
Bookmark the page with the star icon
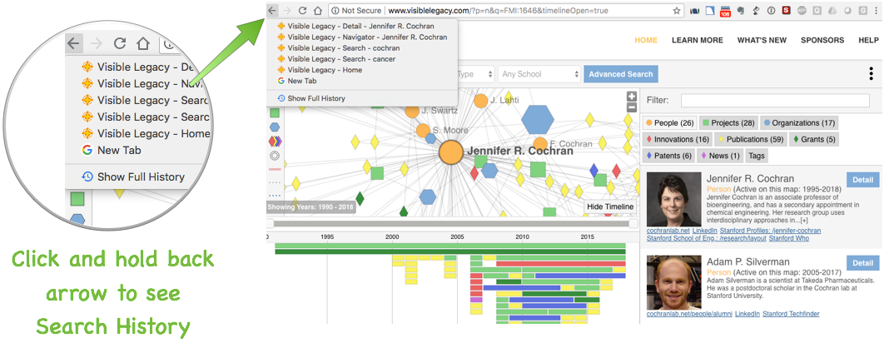[x=677, y=10]
